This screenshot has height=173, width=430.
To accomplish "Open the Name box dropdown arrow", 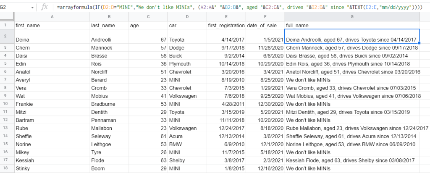I will tap(33, 8).
